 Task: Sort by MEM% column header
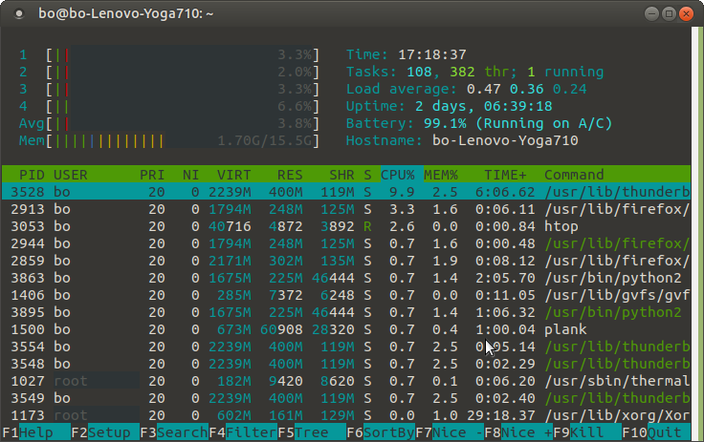point(441,175)
